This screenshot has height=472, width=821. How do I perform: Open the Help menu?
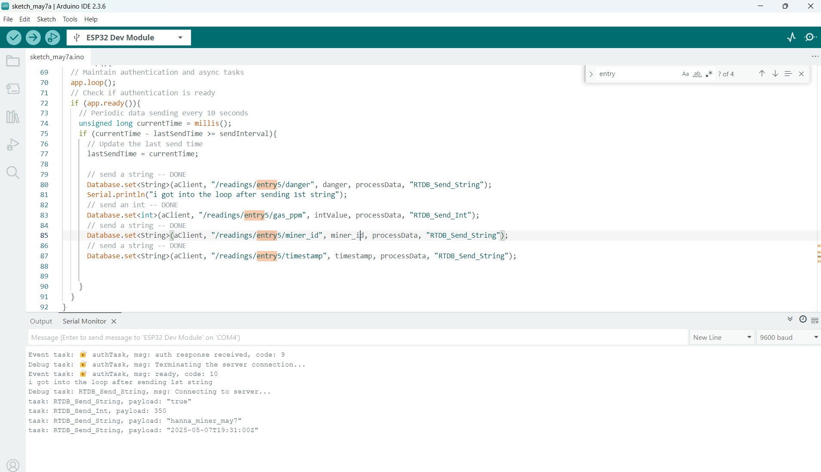coord(91,19)
